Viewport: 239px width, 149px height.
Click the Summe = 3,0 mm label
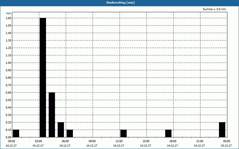[x=214, y=9]
